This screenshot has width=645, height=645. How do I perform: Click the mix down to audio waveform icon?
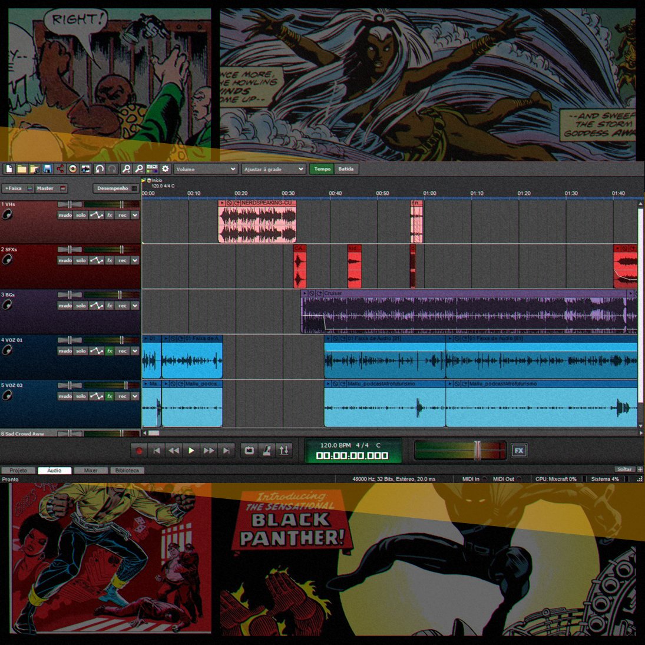pyautogui.click(x=85, y=169)
